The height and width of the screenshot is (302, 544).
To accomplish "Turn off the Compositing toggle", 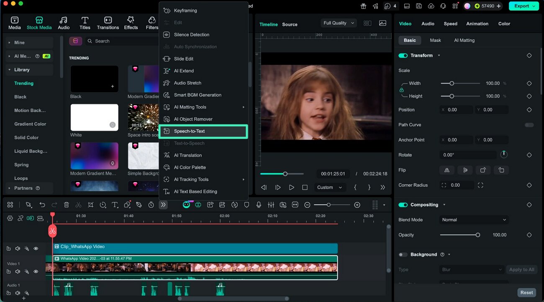I will click(x=403, y=205).
